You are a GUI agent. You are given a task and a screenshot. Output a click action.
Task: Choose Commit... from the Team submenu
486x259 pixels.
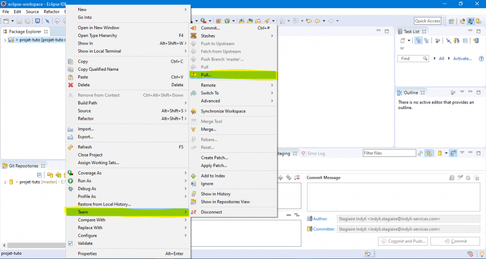pos(233,28)
